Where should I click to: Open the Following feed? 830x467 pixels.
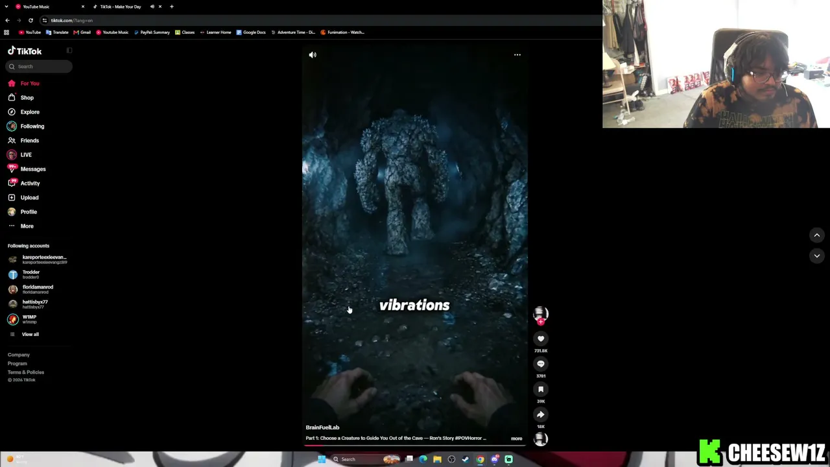pyautogui.click(x=26, y=126)
